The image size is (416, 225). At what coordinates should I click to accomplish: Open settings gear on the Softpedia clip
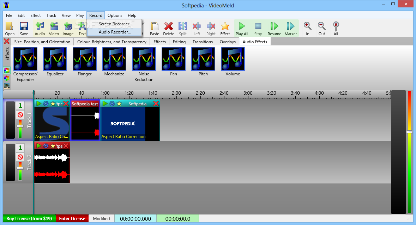pyautogui.click(x=112, y=104)
